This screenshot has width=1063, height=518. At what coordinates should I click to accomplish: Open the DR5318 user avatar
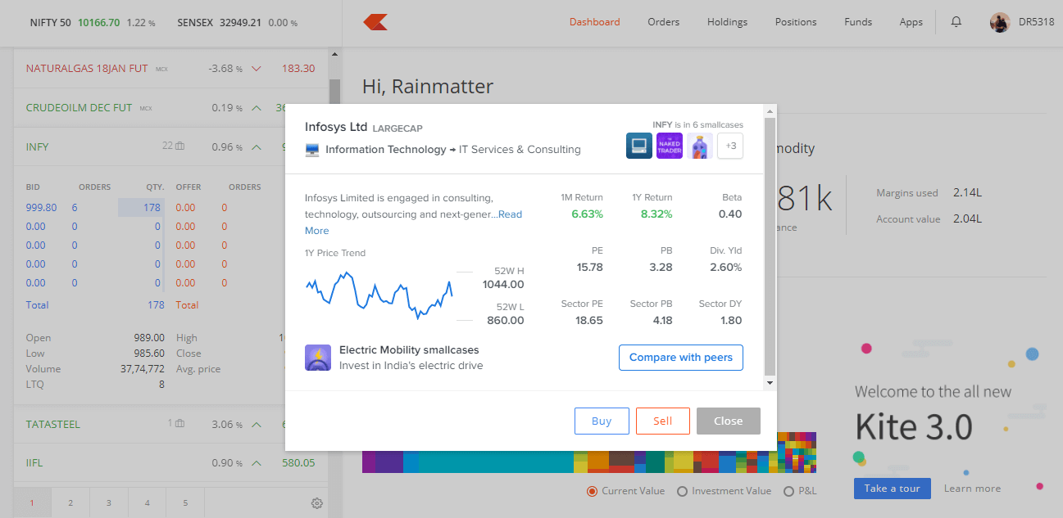(1000, 22)
